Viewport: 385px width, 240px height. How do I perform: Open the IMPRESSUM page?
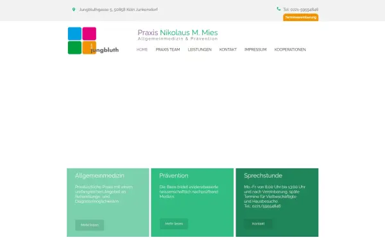click(x=255, y=49)
